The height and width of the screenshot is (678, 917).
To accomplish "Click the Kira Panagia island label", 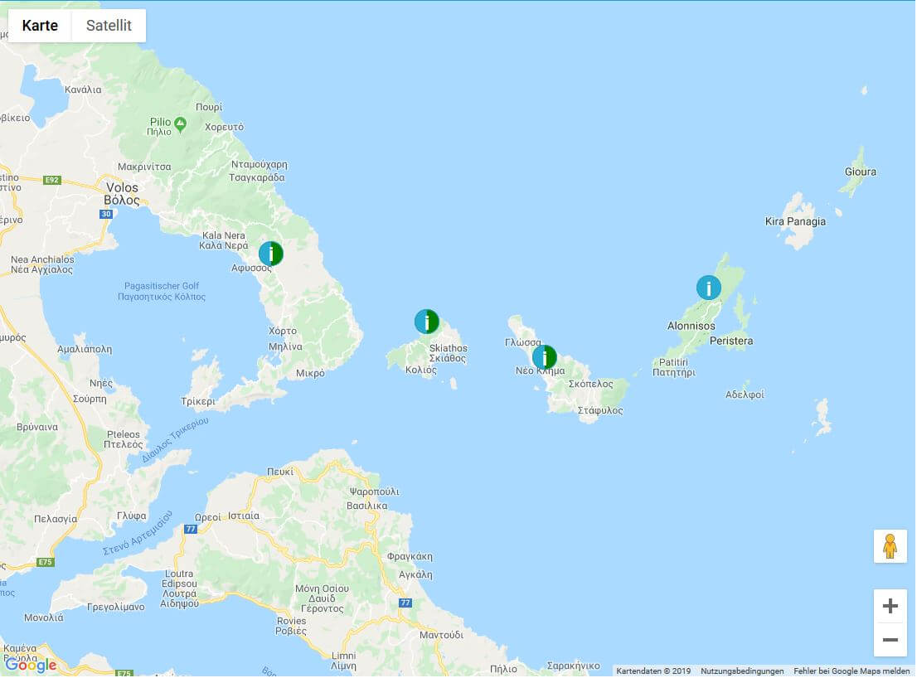I will 795,221.
